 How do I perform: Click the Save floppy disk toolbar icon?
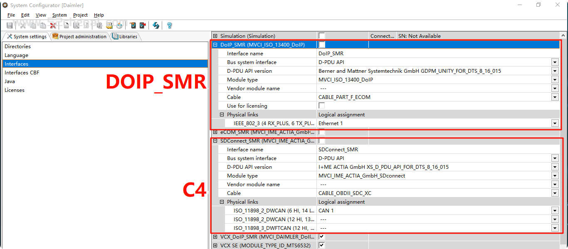pyautogui.click(x=10, y=25)
